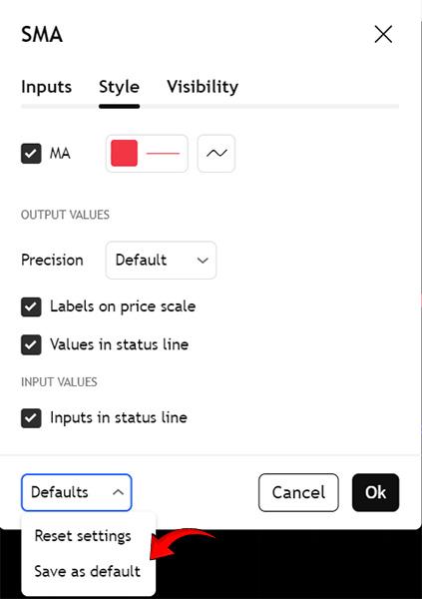
Task: Close the SMA settings dialog
Action: point(383,35)
